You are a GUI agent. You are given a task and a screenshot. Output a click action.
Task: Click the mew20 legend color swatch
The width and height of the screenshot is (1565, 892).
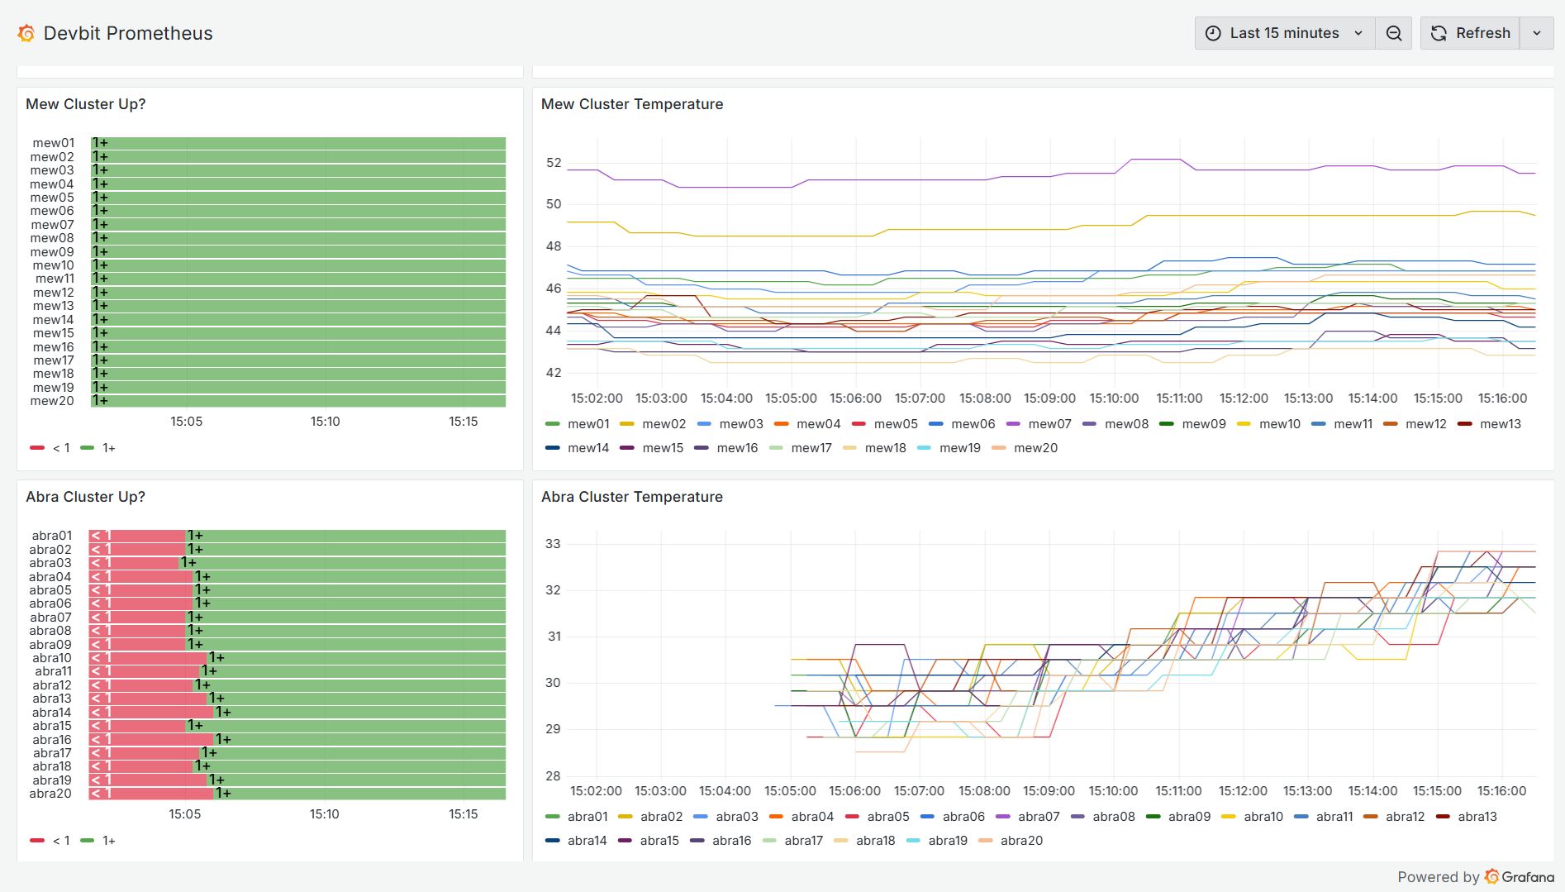999,448
